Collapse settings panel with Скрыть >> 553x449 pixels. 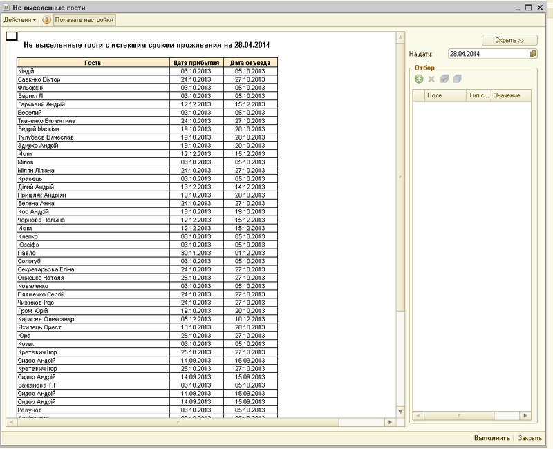509,40
